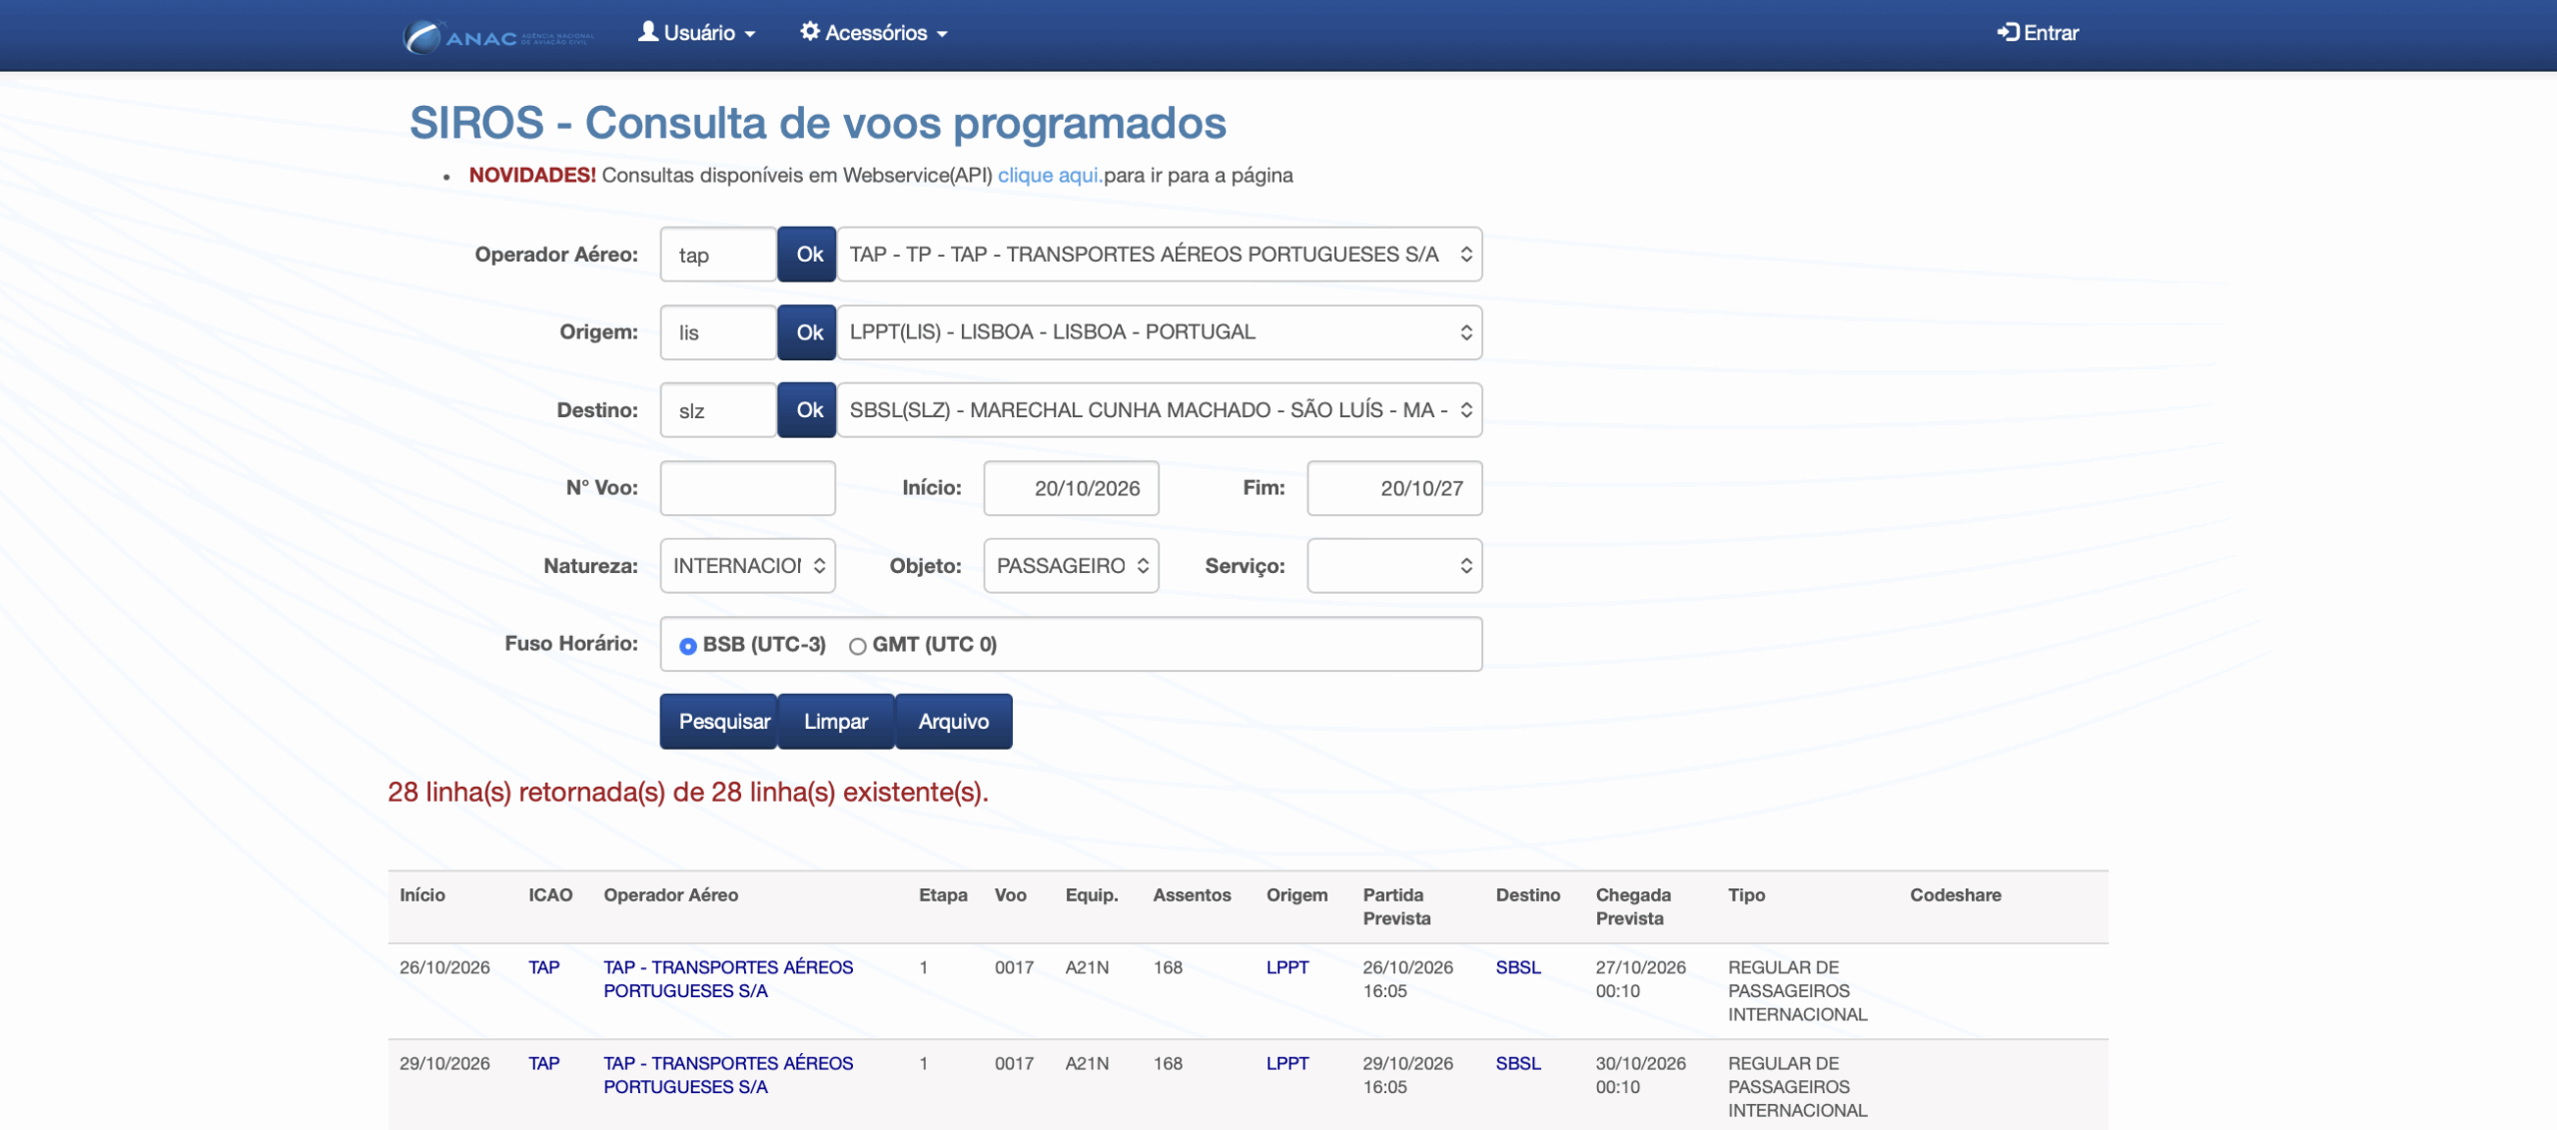Screen dimensions: 2557x1130
Task: Open TAP operator link in 26/10/2026 row
Action: pyautogui.click(x=728, y=979)
